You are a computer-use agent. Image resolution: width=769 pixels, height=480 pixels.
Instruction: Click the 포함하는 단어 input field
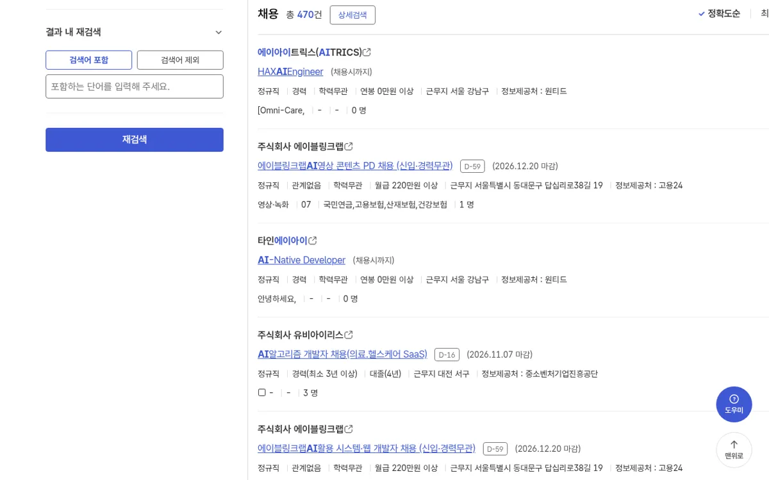click(x=135, y=86)
